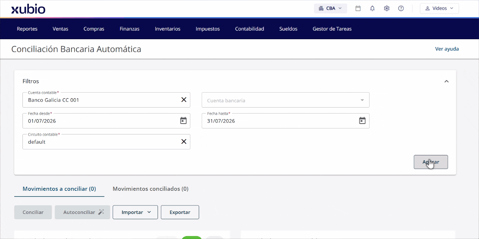Open the Reportes menu

click(x=27, y=29)
